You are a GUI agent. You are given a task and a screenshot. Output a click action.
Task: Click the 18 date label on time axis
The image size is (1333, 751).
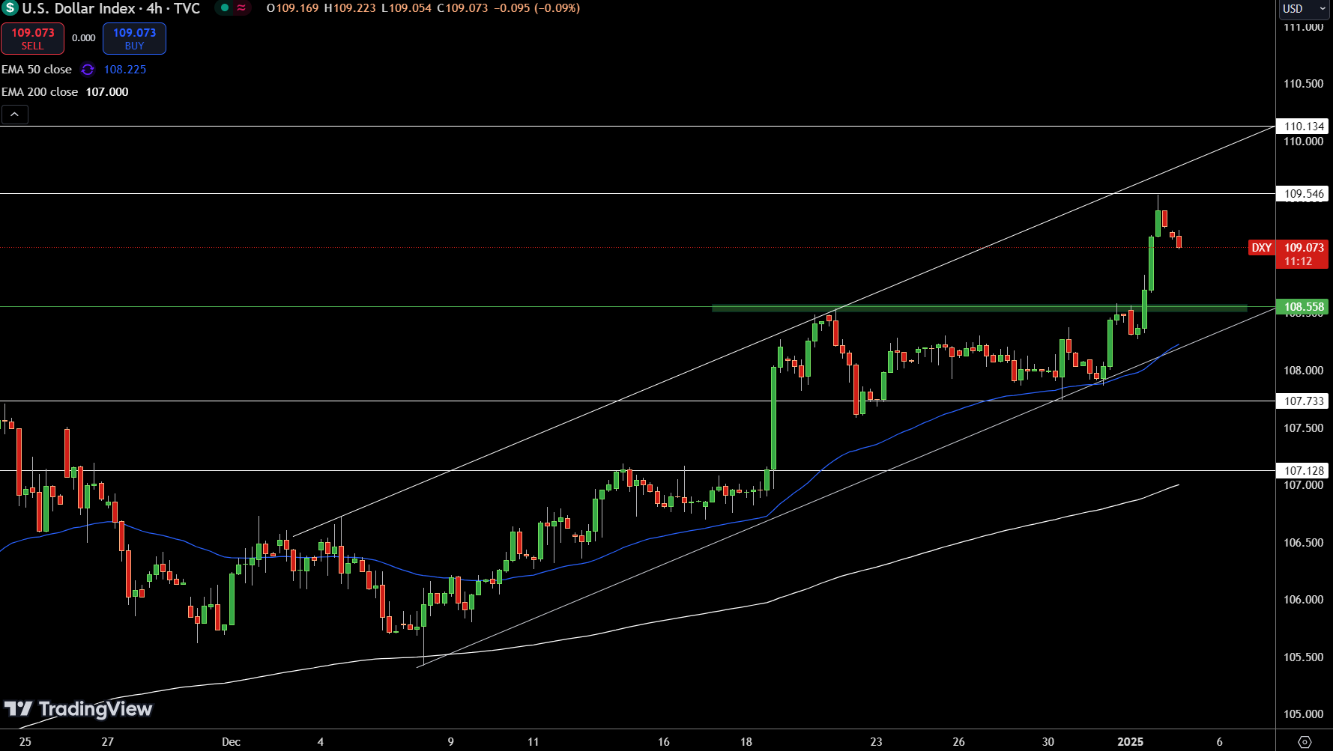point(746,742)
